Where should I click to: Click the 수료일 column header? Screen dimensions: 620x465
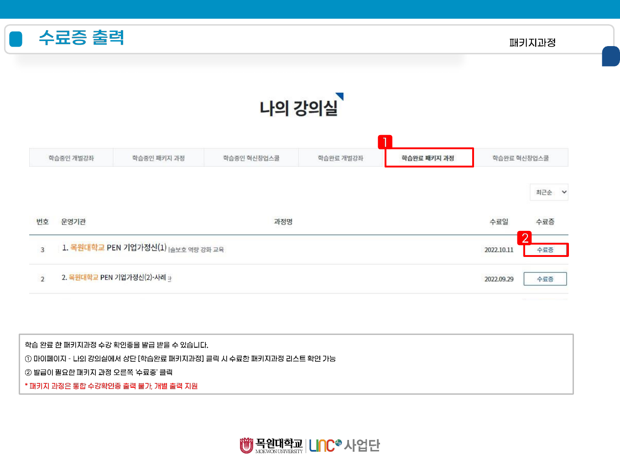pyautogui.click(x=499, y=222)
